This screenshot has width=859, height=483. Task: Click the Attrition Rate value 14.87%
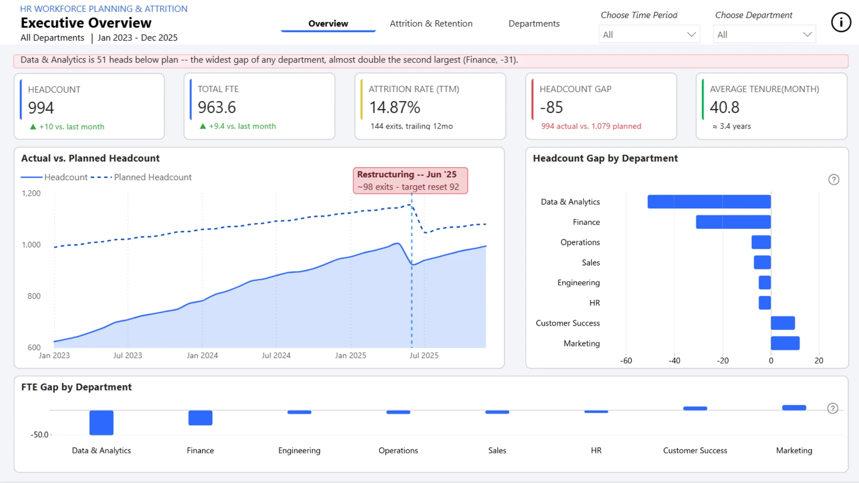pos(395,107)
